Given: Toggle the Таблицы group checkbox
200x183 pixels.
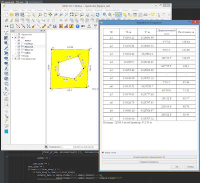Looking at the screenshot, I should point(15,55).
